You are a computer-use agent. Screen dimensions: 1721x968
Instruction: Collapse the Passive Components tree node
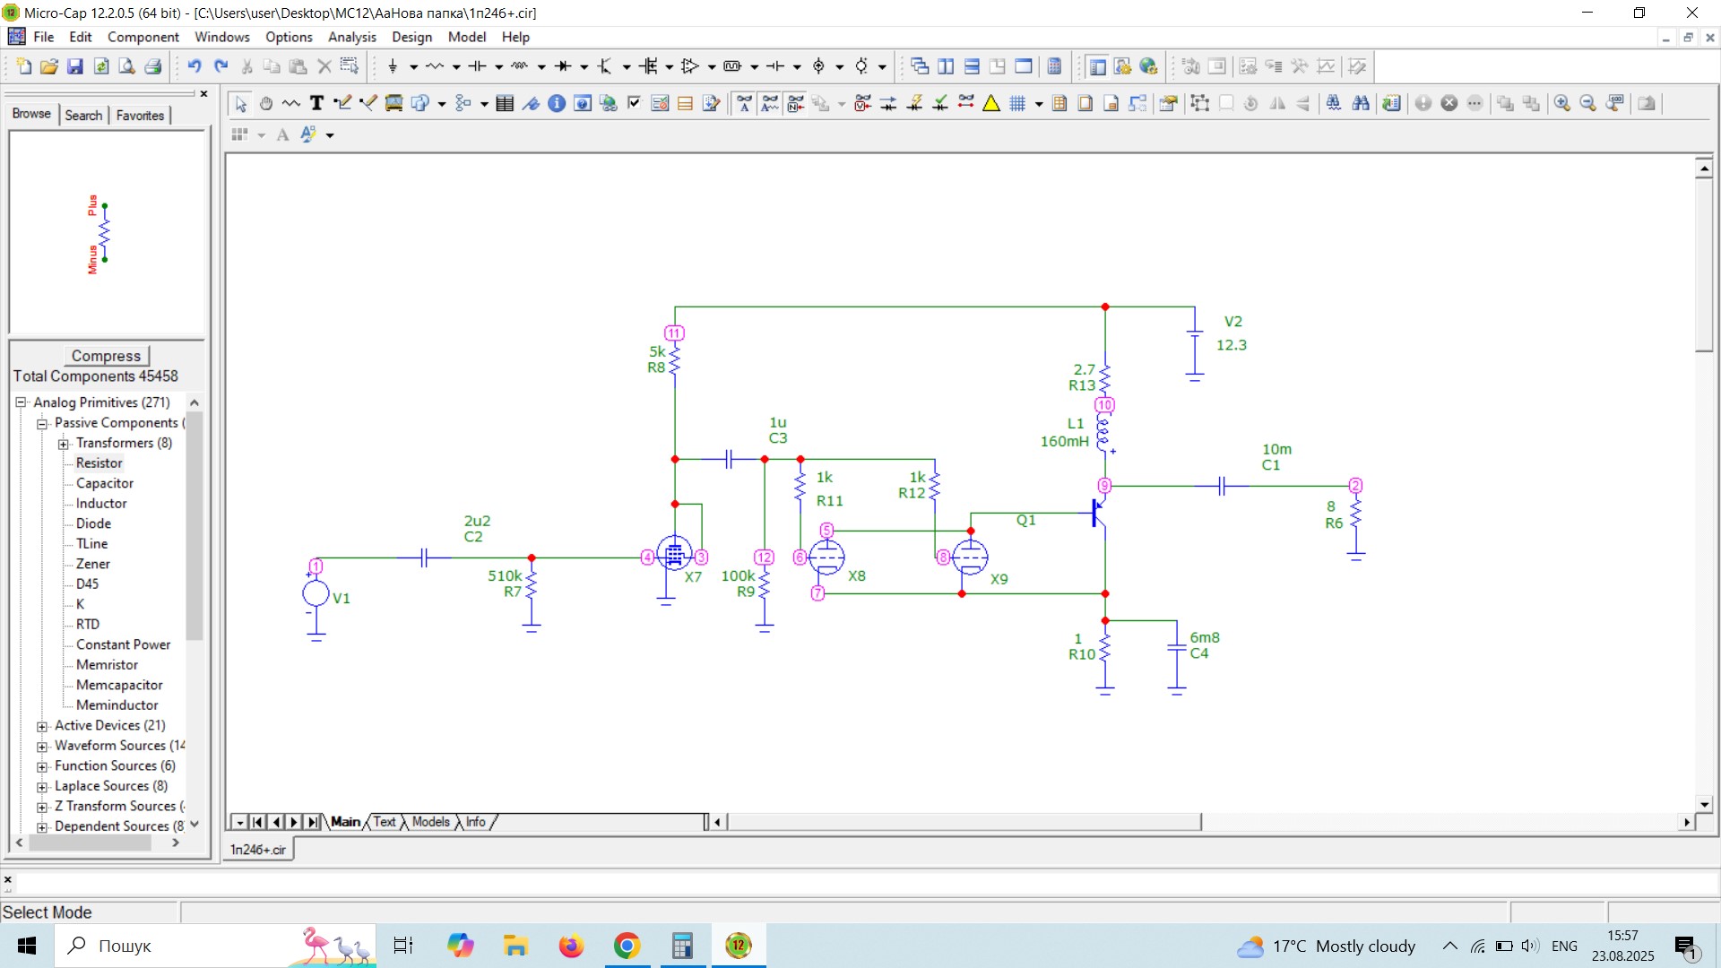click(x=42, y=423)
